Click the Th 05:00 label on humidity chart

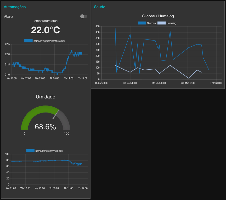54,188
